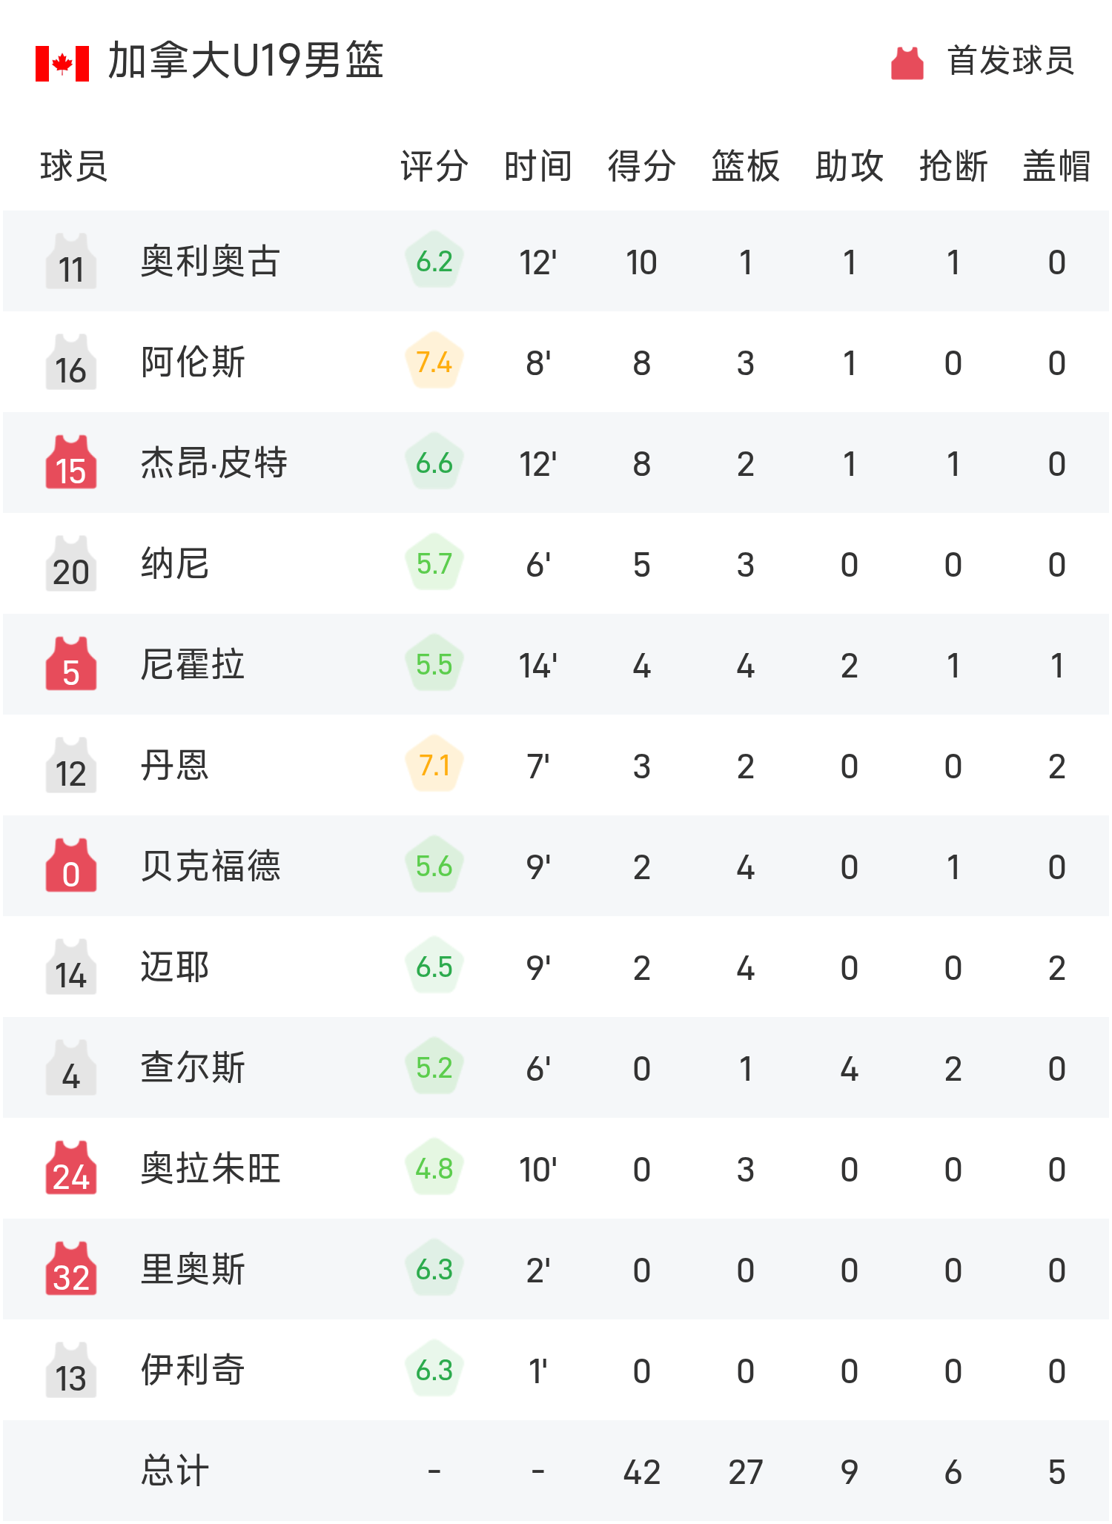1112x1524 pixels.
Task: Click the red starter jersey legend icon
Action: [907, 63]
